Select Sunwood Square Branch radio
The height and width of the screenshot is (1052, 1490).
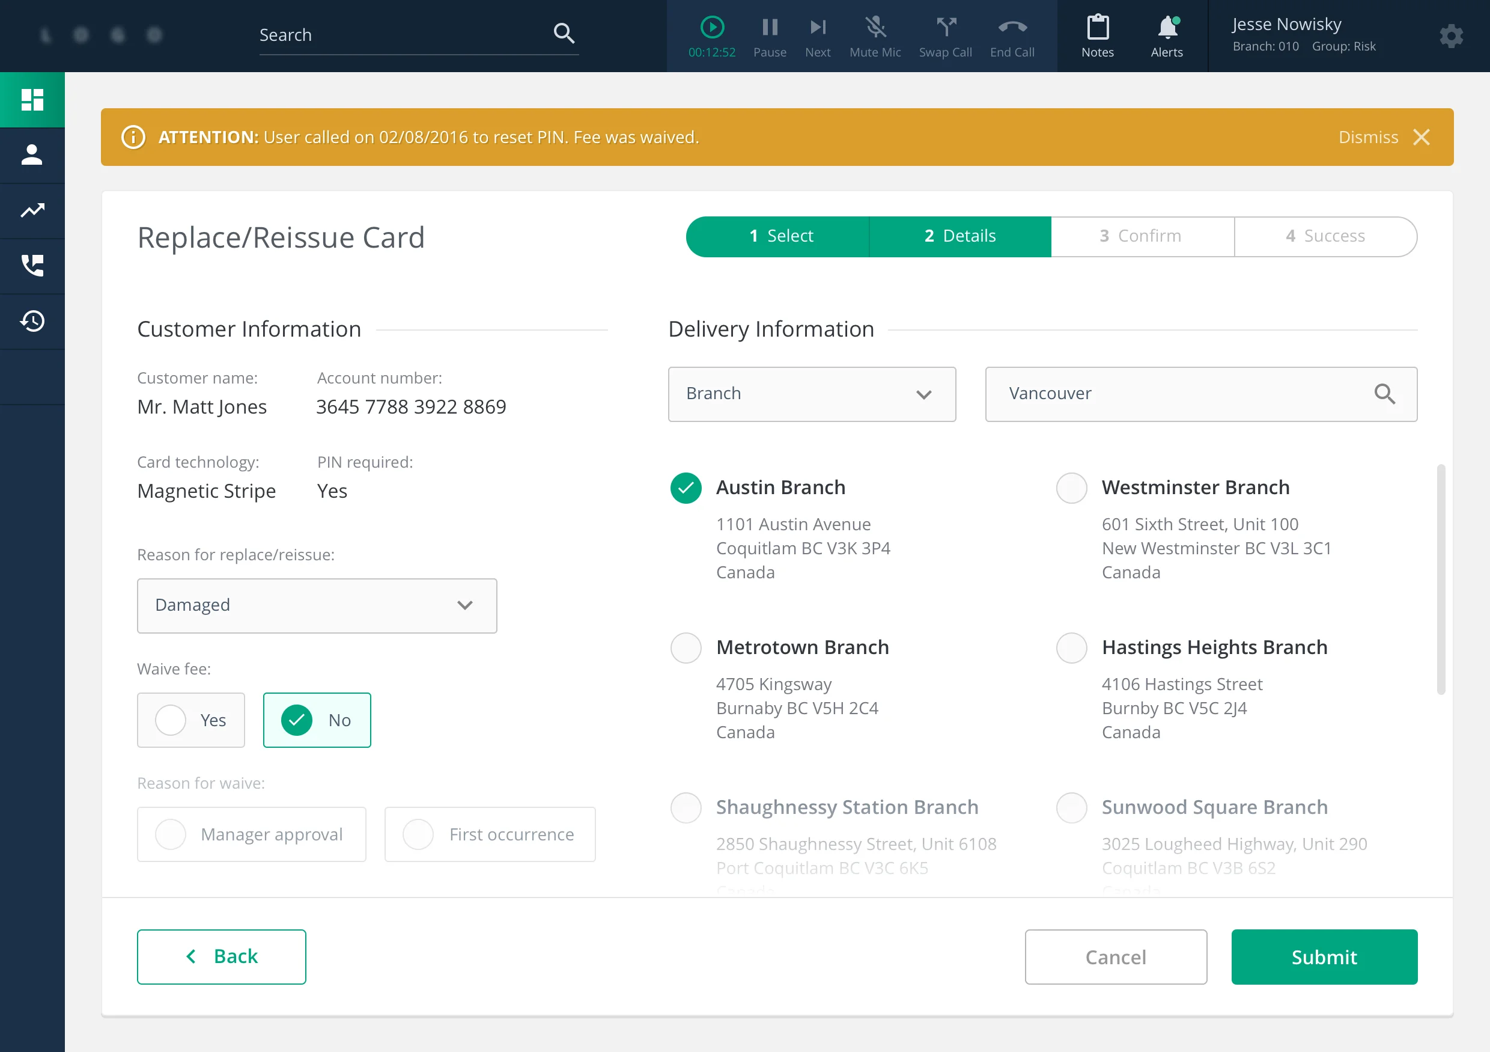coord(1071,807)
